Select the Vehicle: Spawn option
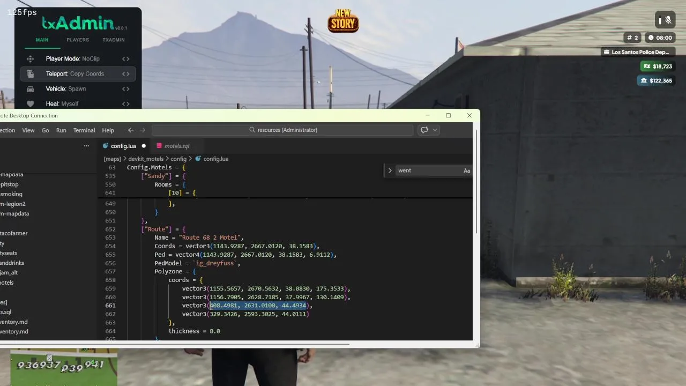The width and height of the screenshot is (686, 386). pos(78,89)
